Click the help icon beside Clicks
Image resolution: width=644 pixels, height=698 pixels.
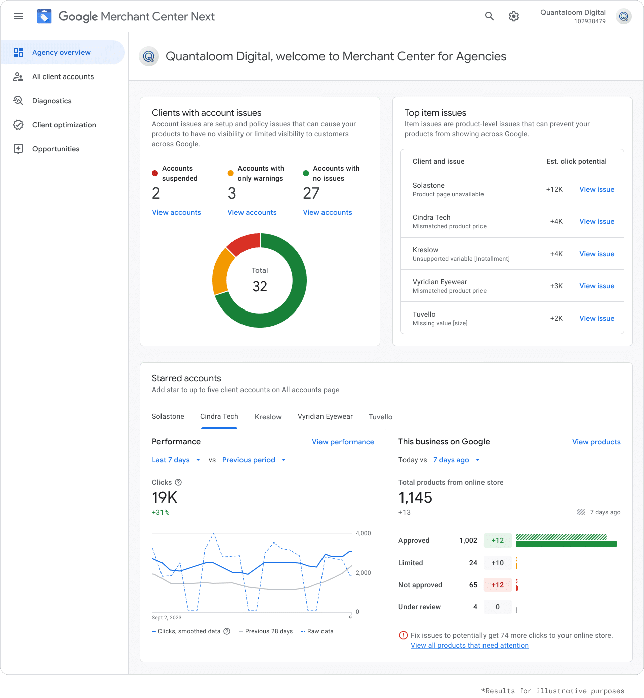tap(178, 482)
